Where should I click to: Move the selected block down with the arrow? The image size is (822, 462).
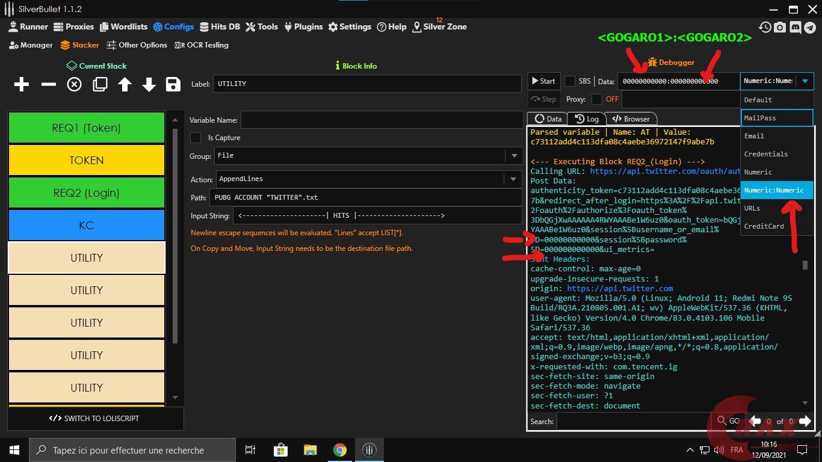(x=149, y=84)
